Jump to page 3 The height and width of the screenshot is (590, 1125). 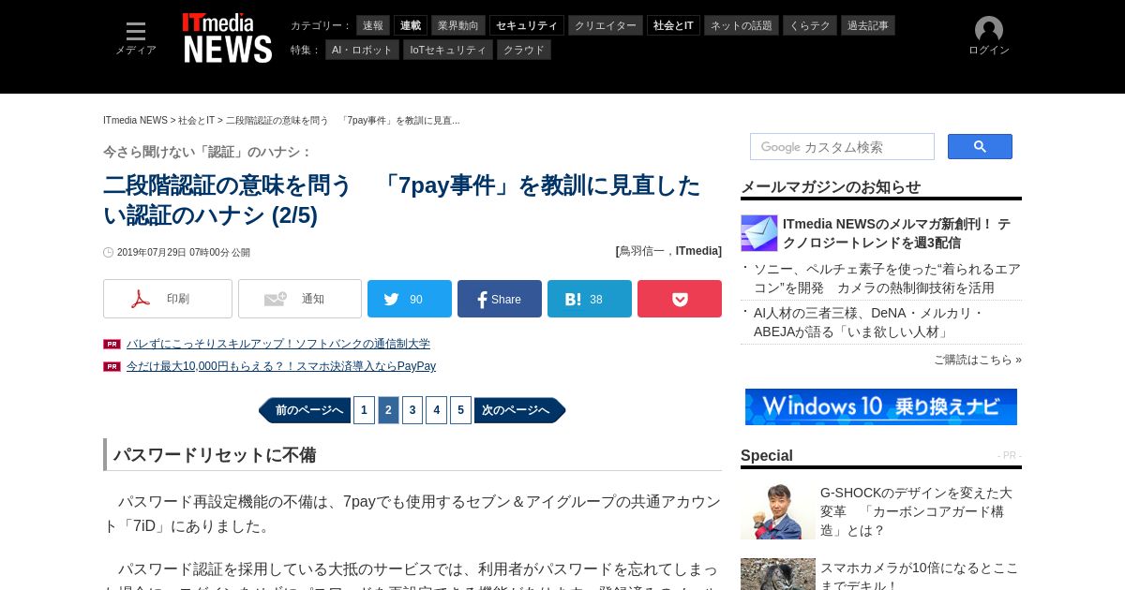412,410
